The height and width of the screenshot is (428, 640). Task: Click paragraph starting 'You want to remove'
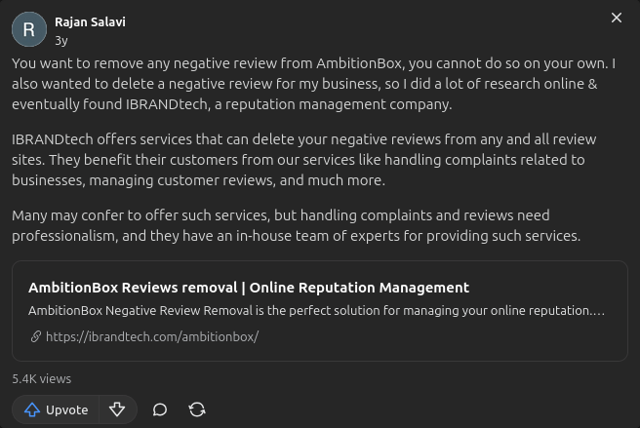click(312, 84)
